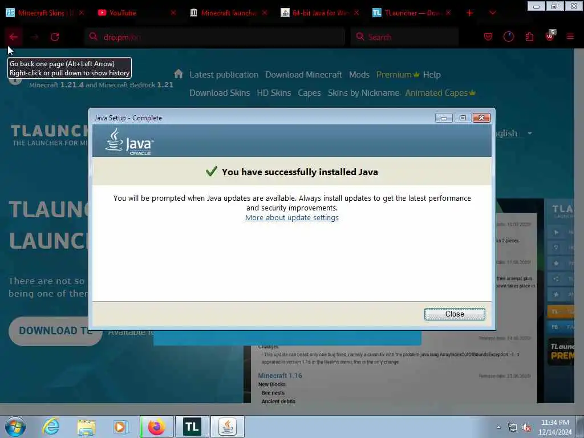This screenshot has height=438, width=584.
Task: Minimize the Java Setup dialog
Action: pos(444,118)
